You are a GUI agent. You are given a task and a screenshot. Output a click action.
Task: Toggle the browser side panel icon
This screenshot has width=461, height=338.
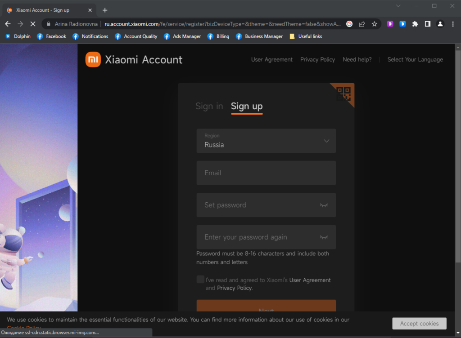(x=428, y=24)
